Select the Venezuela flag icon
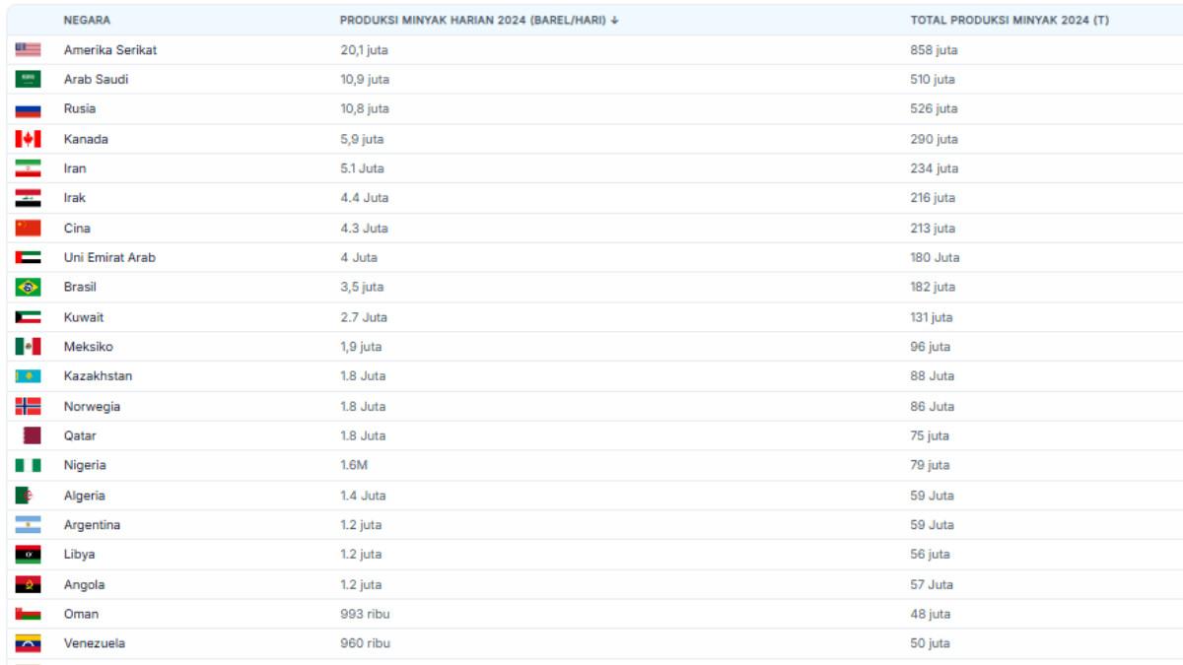1183x665 pixels. pos(28,643)
